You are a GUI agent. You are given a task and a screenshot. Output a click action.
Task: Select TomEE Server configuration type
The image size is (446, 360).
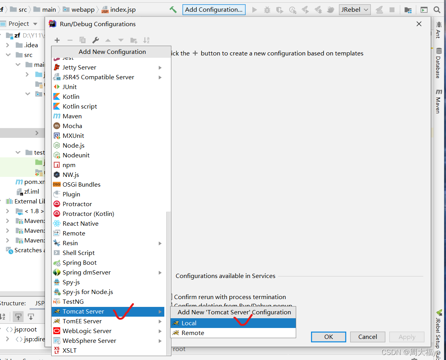coord(108,321)
